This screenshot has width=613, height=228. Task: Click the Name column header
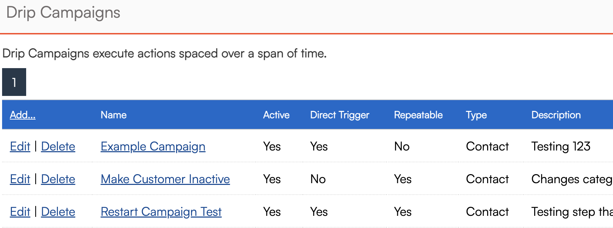[x=113, y=115]
